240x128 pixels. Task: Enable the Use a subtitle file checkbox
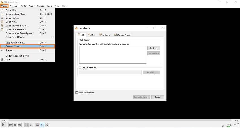coord(80,68)
